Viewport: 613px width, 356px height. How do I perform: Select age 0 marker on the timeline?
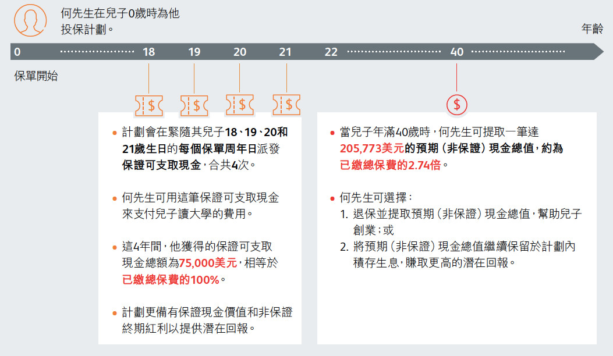17,52
